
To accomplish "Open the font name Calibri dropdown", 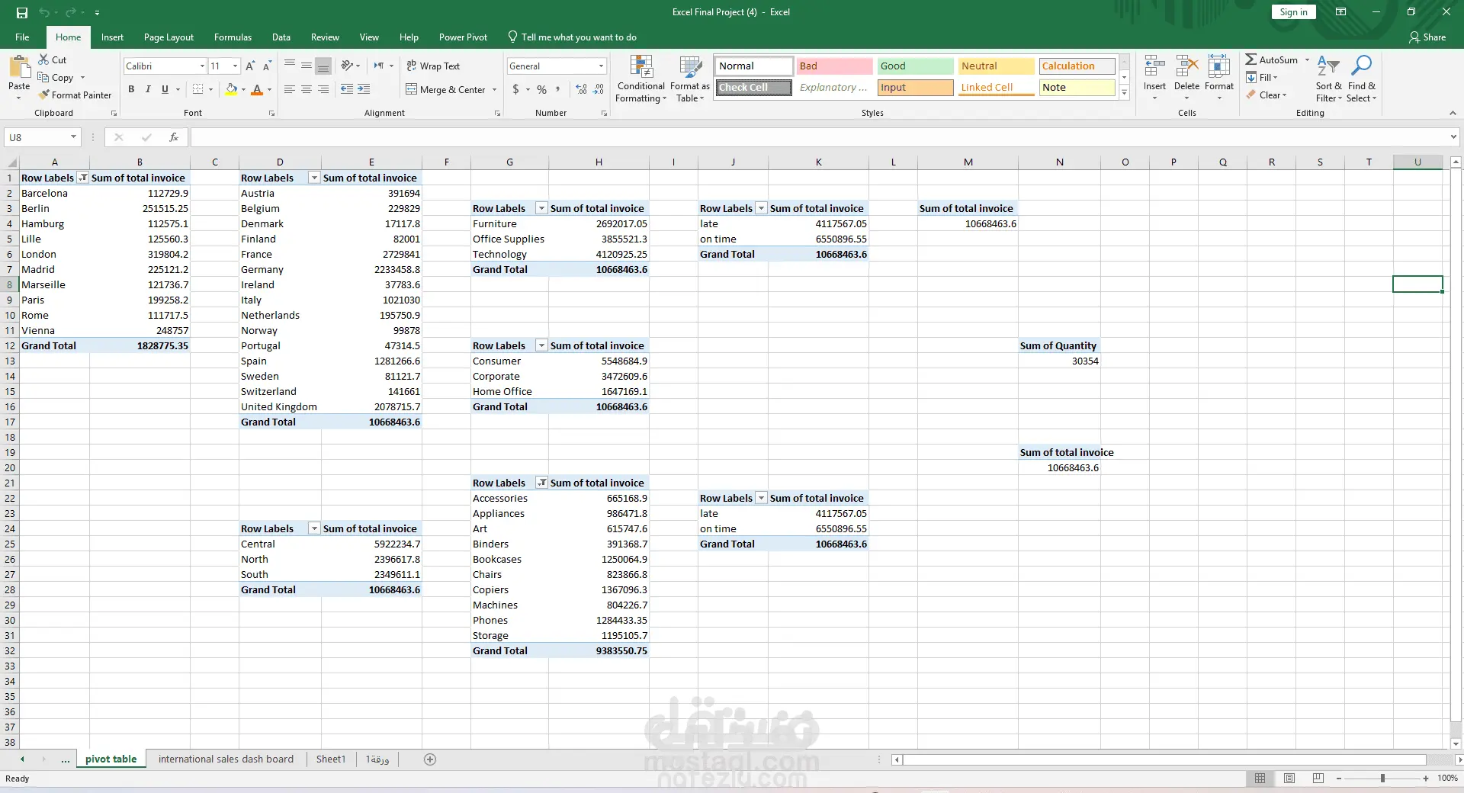I will tap(202, 66).
